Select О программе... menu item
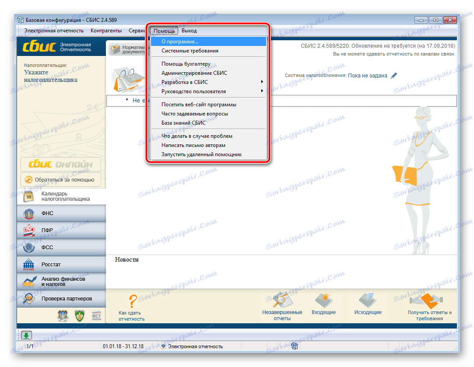474x367 pixels. (x=208, y=42)
